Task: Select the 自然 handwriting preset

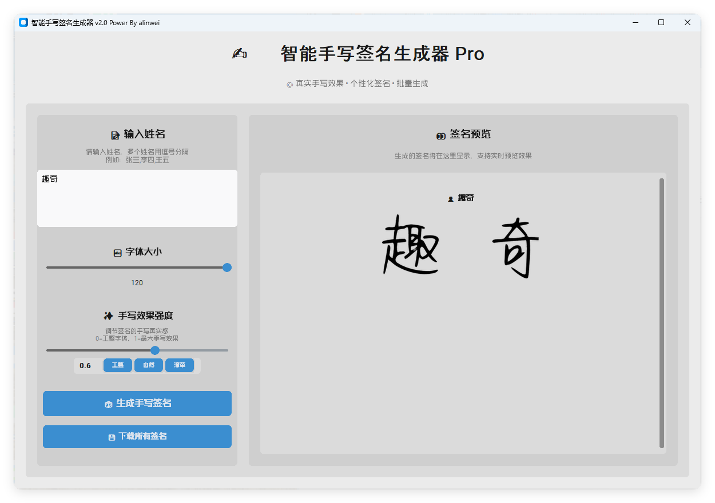Action: pos(149,365)
